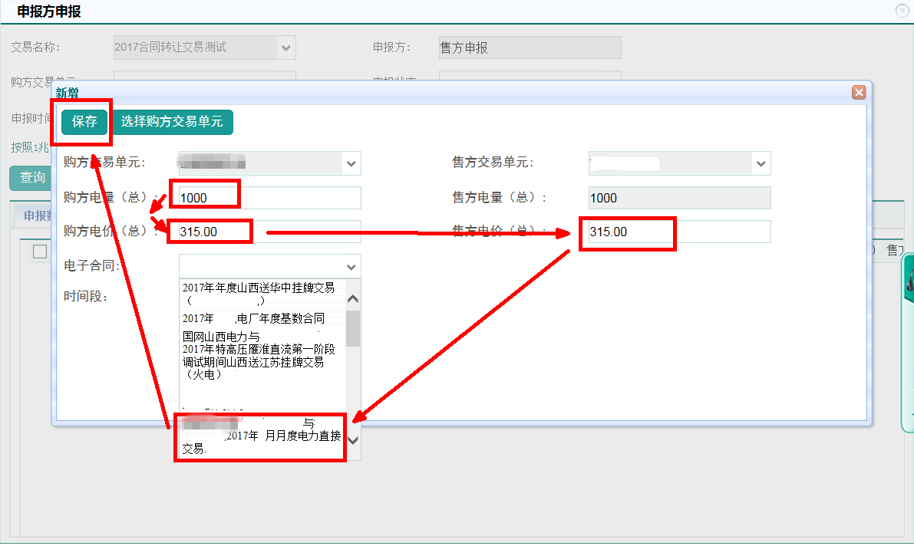Screen dimensions: 914x546
Task: Close the 申报方申报 window
Action: pyautogui.click(x=902, y=11)
